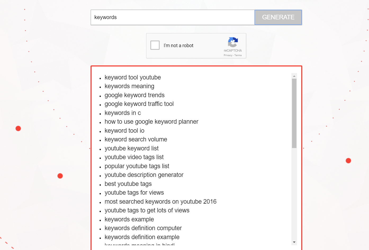
Task: Select 'most searched keywords on youtube 2016'
Action: [160, 202]
